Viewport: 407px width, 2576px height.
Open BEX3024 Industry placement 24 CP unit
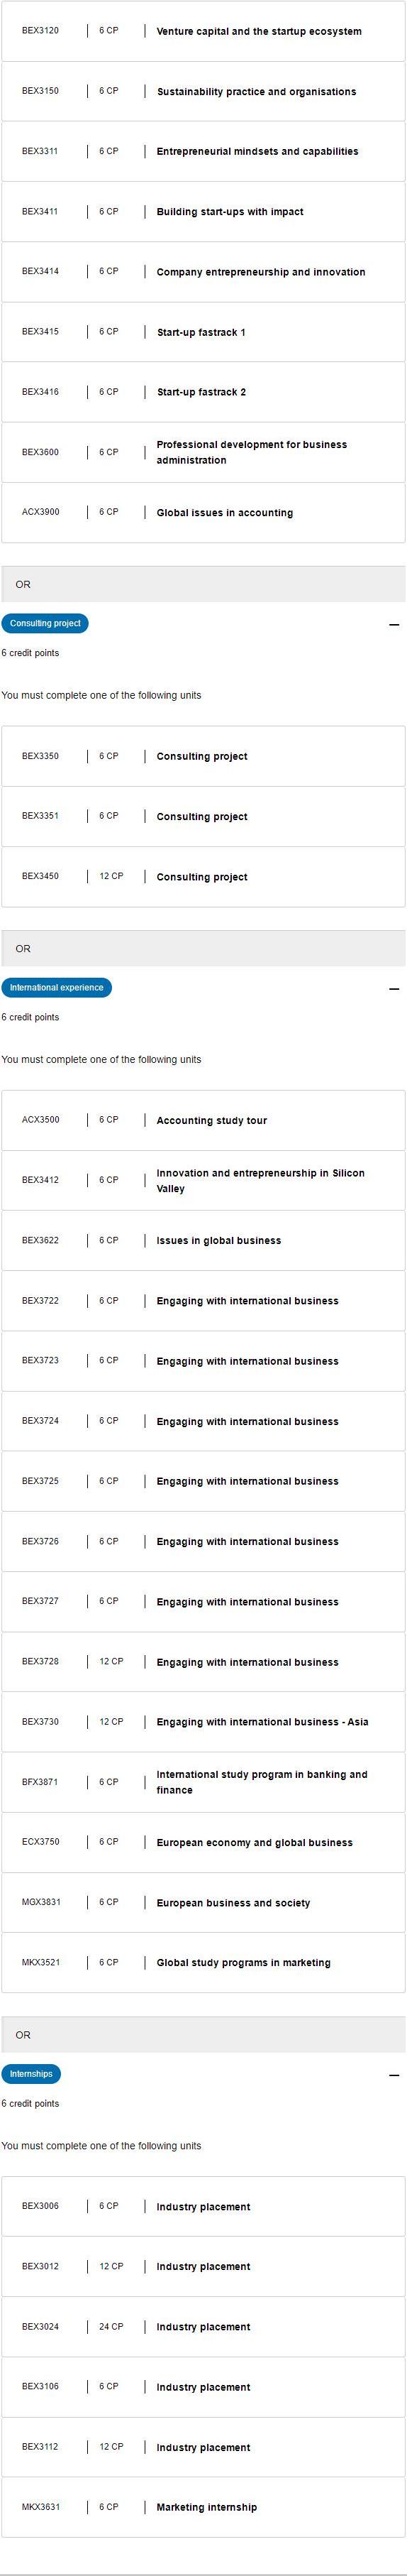coord(203,2327)
